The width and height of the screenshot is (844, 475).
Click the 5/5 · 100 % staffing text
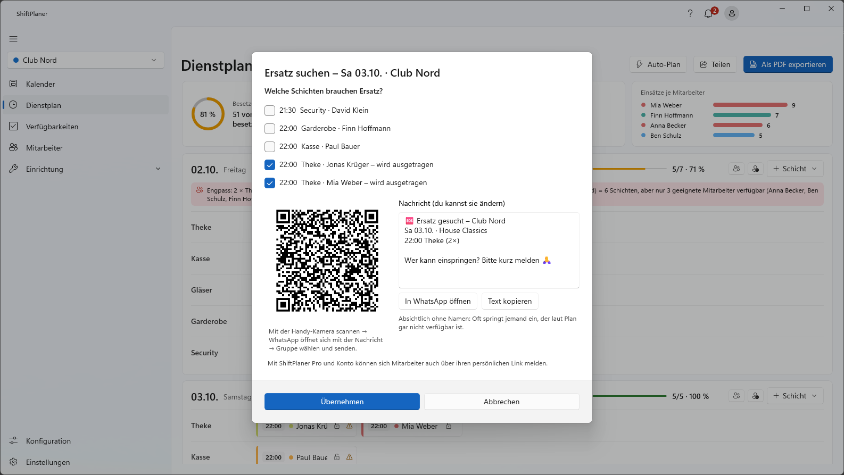(x=690, y=396)
